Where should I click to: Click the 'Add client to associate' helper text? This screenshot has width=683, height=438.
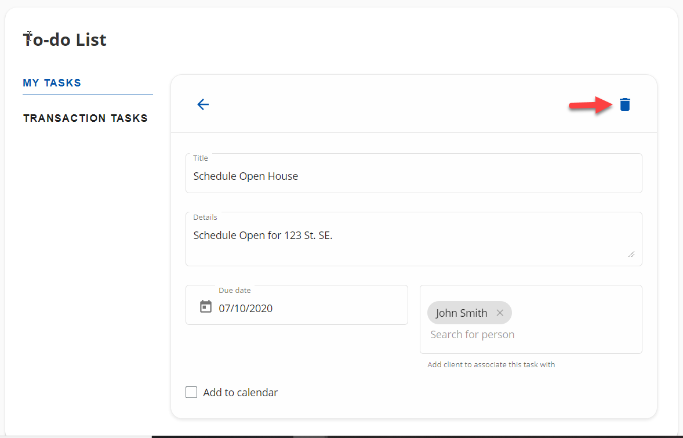point(491,365)
